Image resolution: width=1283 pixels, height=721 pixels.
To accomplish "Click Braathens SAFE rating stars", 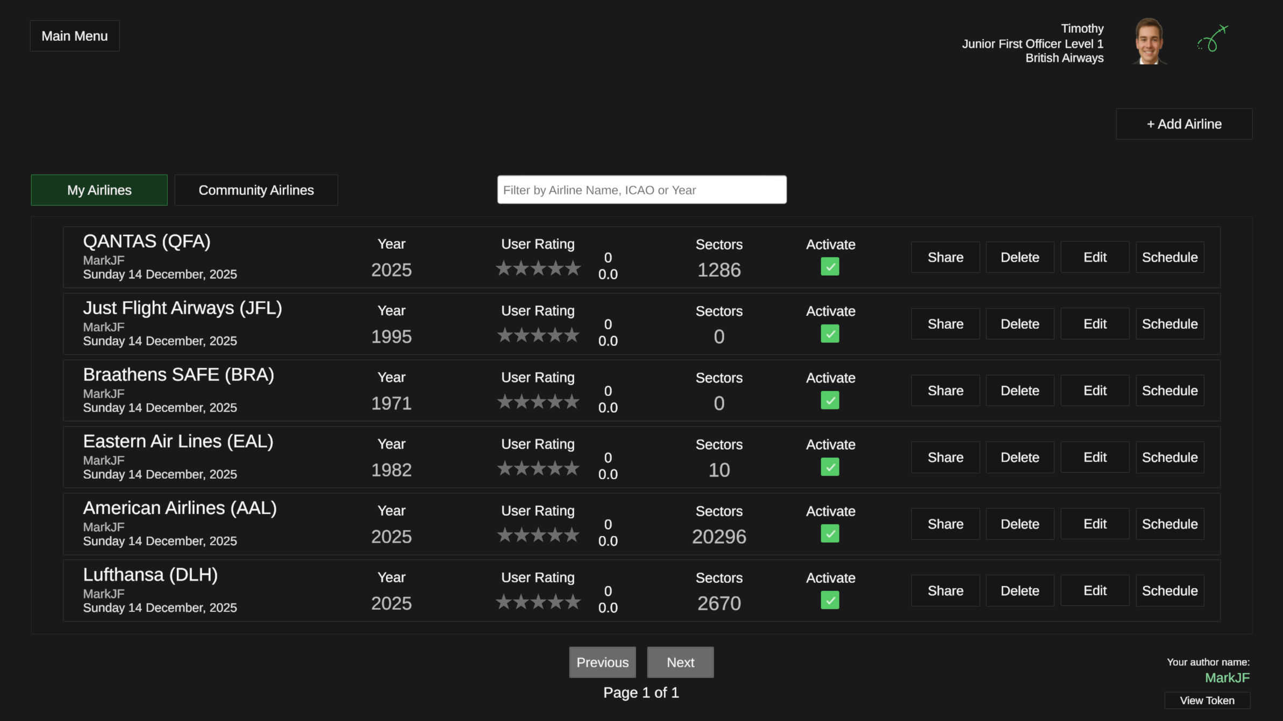I will click(538, 402).
